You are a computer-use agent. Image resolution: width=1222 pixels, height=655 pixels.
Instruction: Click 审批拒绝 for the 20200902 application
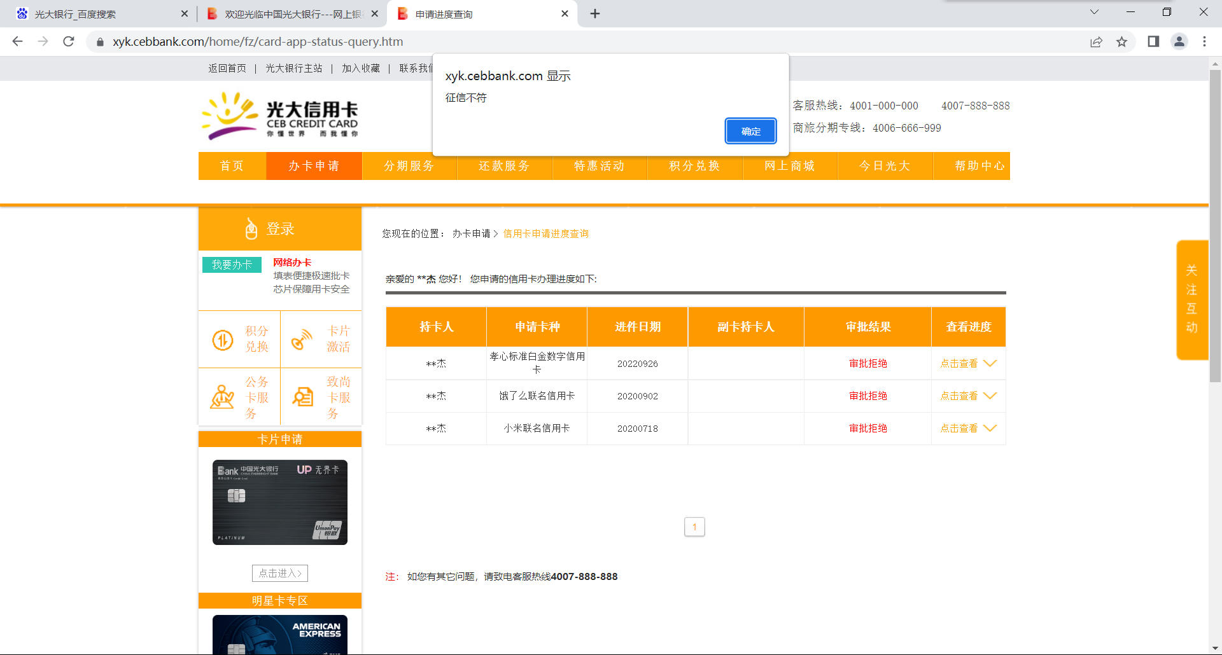coord(867,396)
